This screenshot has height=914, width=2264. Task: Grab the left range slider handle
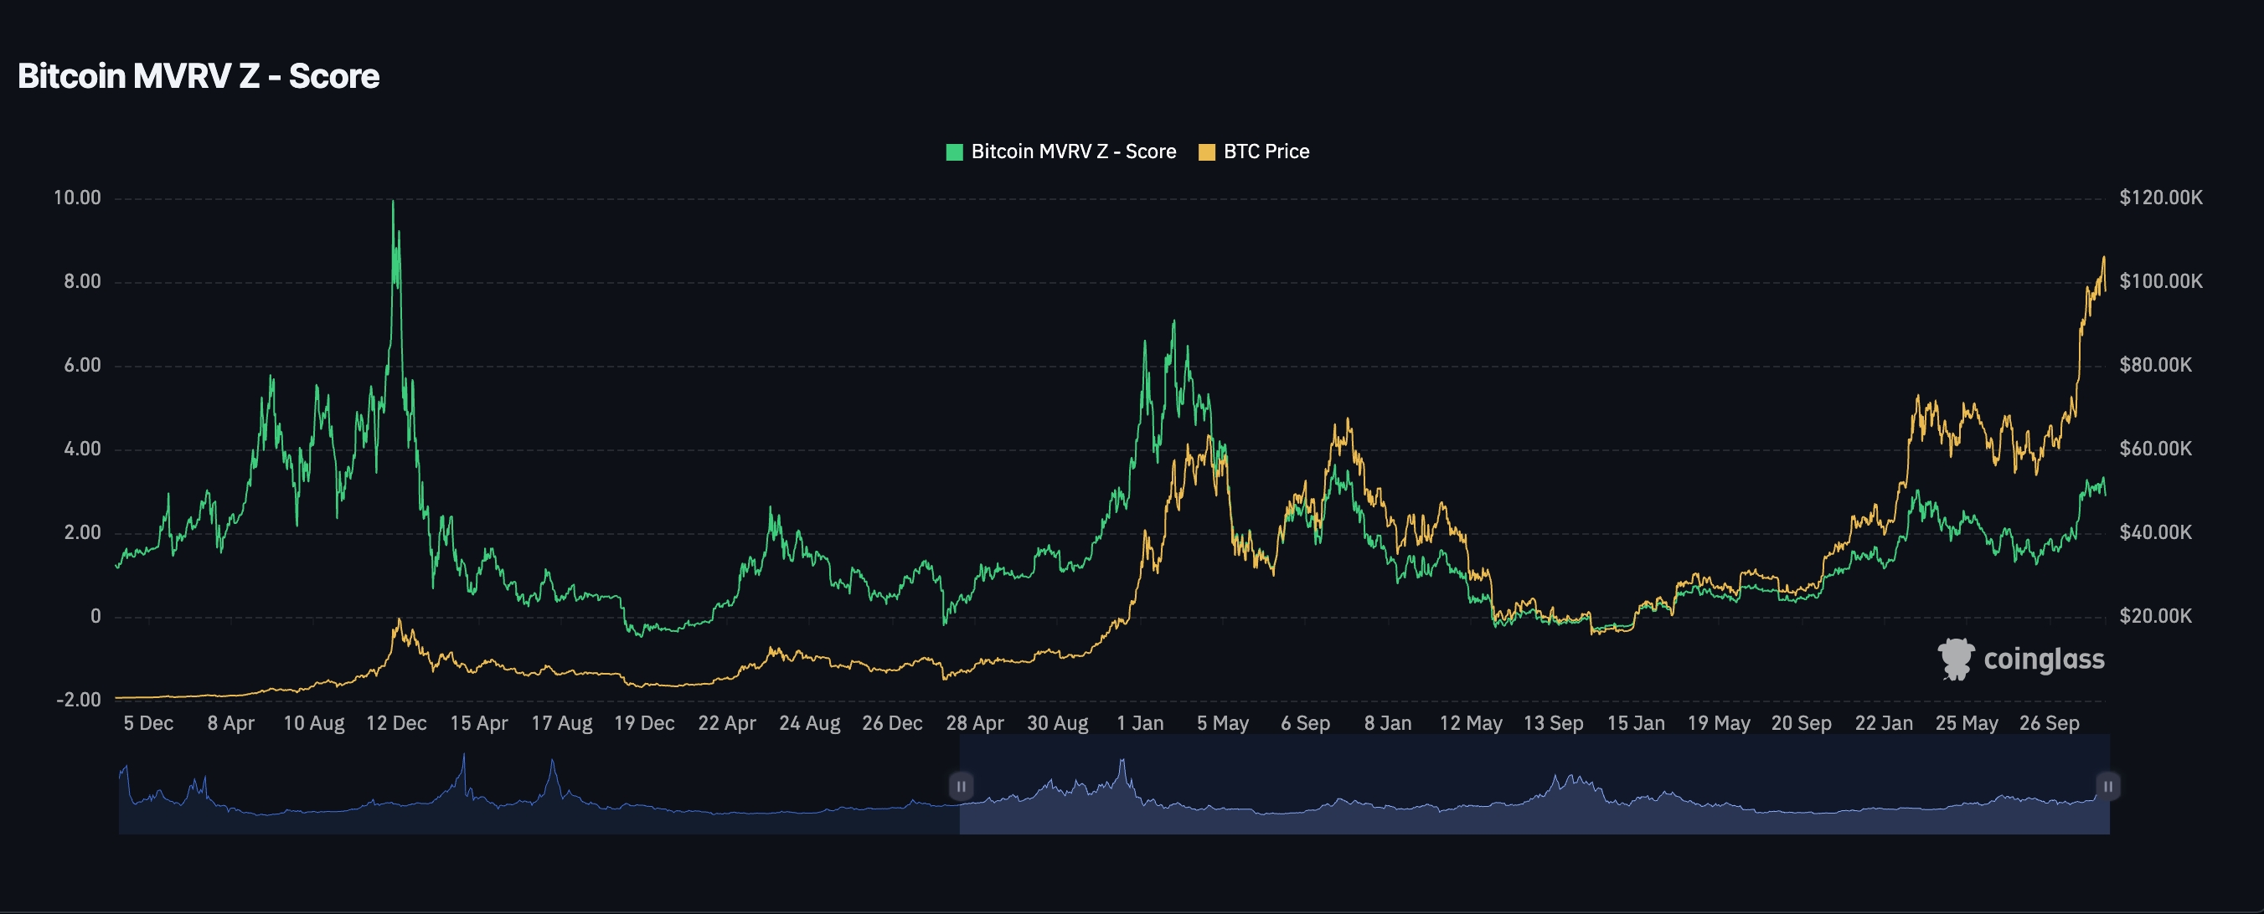(x=961, y=786)
